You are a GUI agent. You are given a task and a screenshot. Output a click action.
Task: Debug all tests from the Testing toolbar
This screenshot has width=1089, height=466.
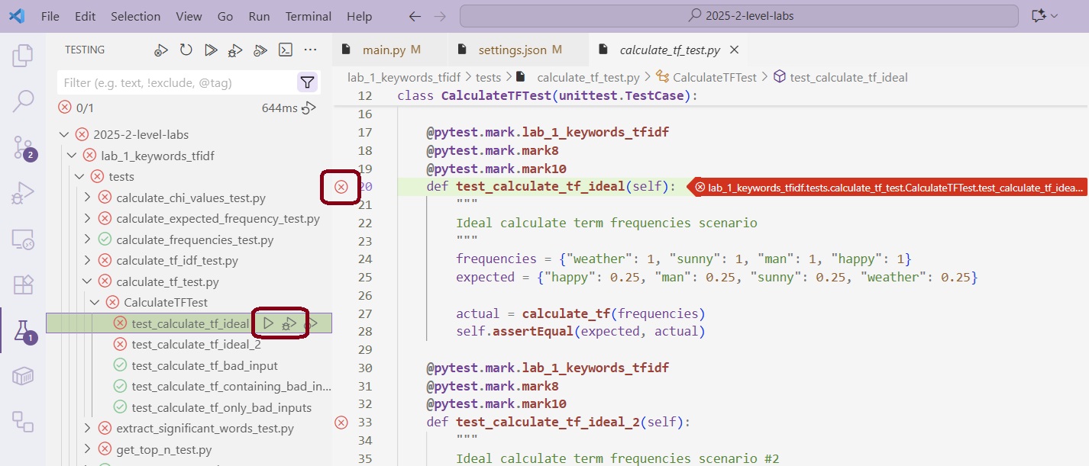coord(235,49)
